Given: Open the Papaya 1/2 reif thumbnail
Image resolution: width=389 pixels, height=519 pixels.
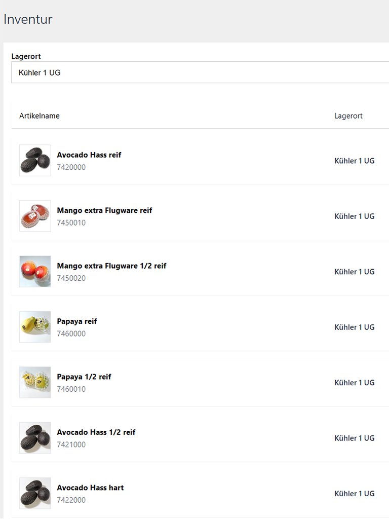Looking at the screenshot, I should click(35, 383).
